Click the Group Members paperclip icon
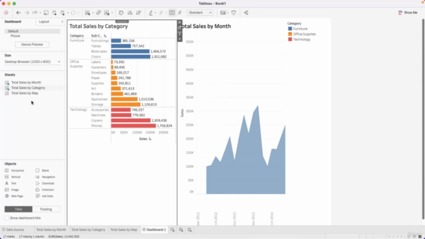425x239 pixels. 161,13
